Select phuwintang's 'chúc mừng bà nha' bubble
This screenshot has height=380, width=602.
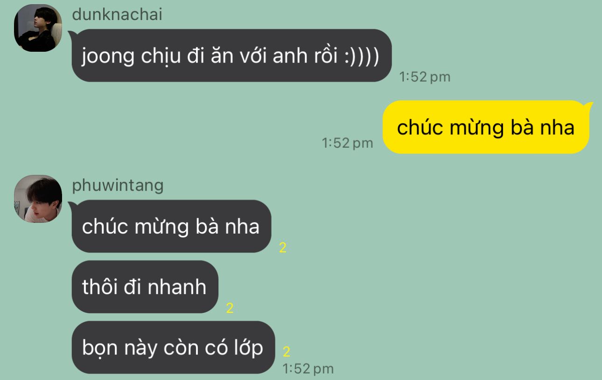pyautogui.click(x=171, y=226)
